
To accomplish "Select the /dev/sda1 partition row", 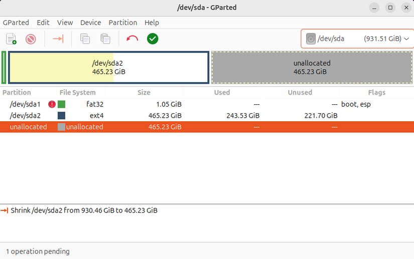I will 207,104.
